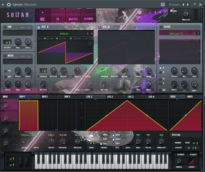Viewport: 205px width, 172px height.
Task: Select the NOTE tab
Action: tap(194, 97)
